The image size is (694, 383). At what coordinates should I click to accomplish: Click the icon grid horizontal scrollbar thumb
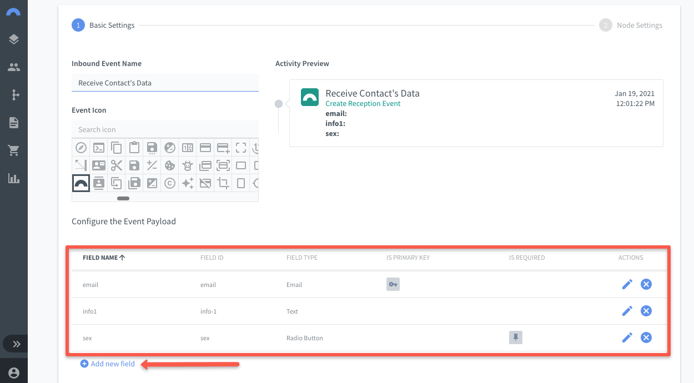coord(123,198)
